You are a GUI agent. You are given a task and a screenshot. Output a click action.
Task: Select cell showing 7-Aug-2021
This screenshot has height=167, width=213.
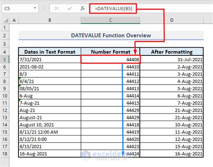tap(172, 103)
